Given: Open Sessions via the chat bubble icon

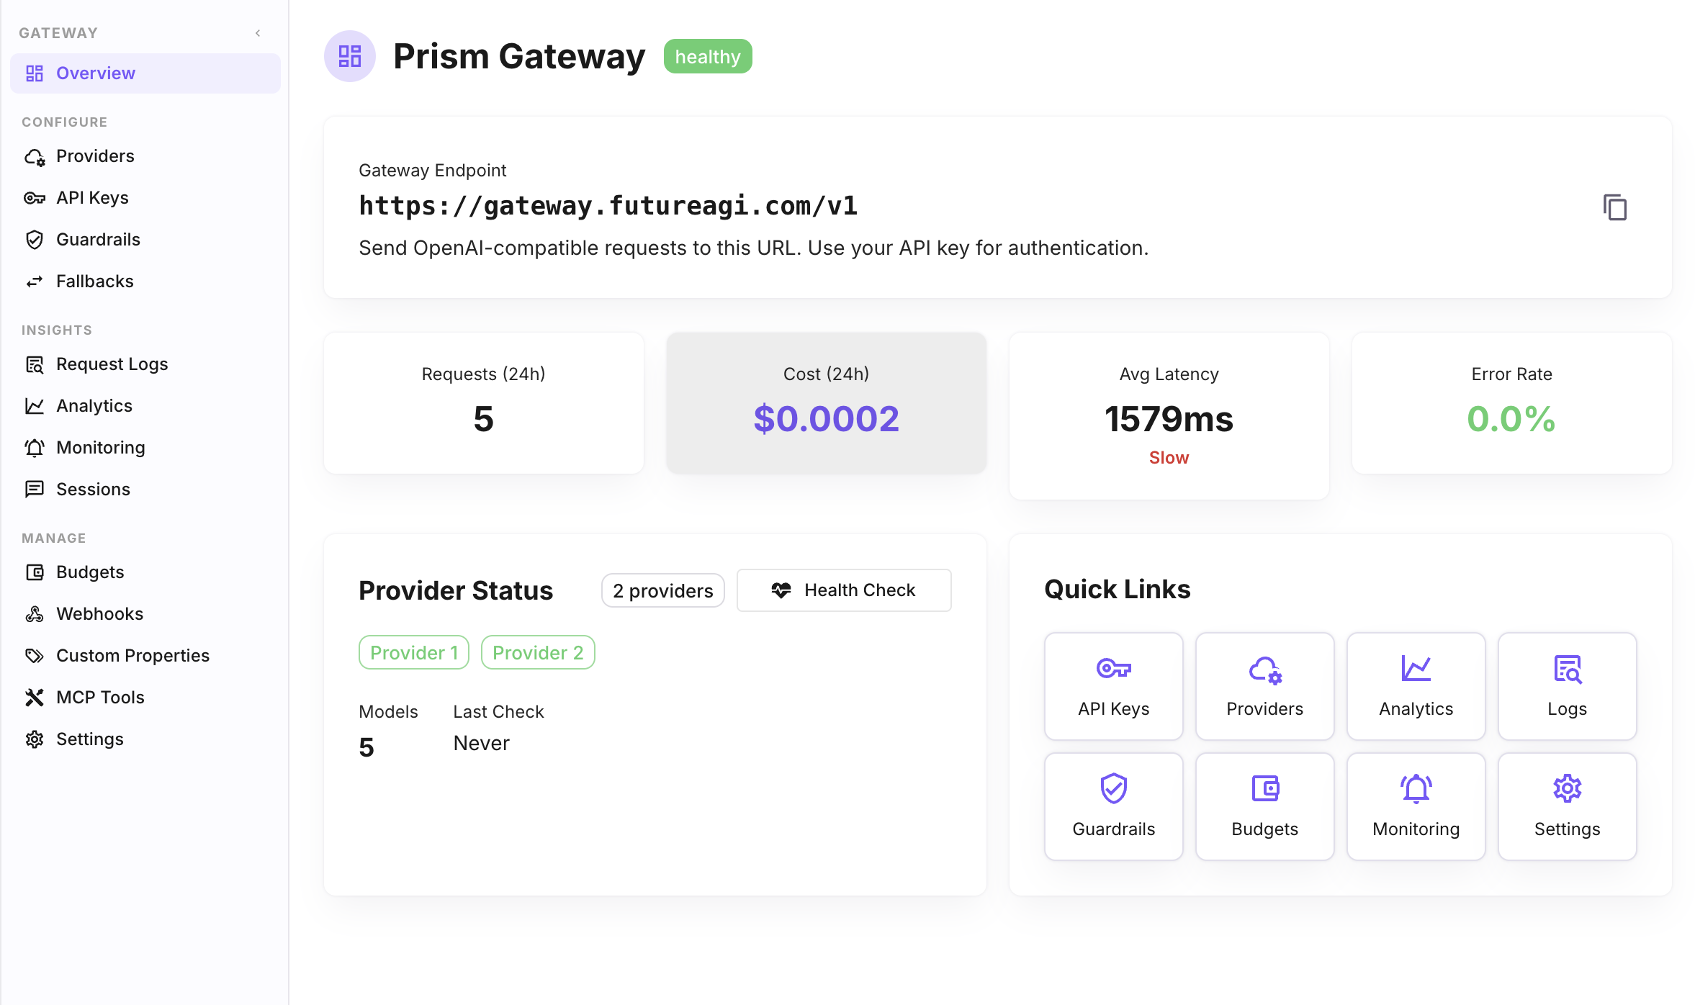Looking at the screenshot, I should click(35, 489).
